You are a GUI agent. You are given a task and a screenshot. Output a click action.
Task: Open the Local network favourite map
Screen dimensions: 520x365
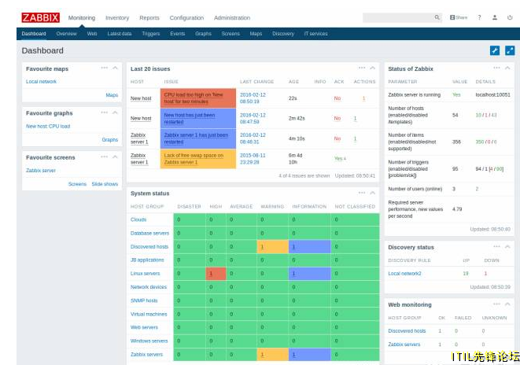pos(41,82)
